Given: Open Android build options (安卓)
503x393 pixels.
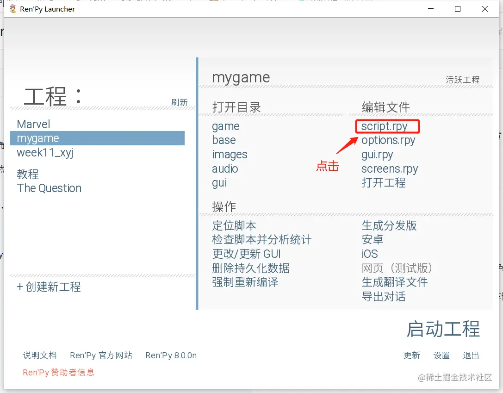Looking at the screenshot, I should 373,239.
